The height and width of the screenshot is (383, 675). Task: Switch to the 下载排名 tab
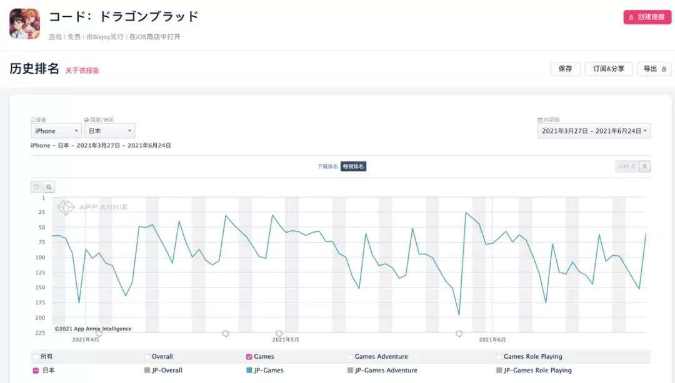pos(327,167)
